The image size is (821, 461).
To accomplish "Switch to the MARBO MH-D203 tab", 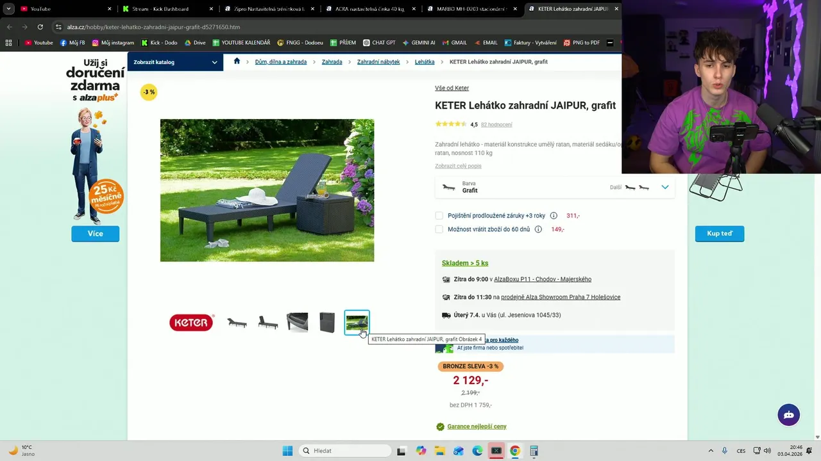I will tap(471, 9).
